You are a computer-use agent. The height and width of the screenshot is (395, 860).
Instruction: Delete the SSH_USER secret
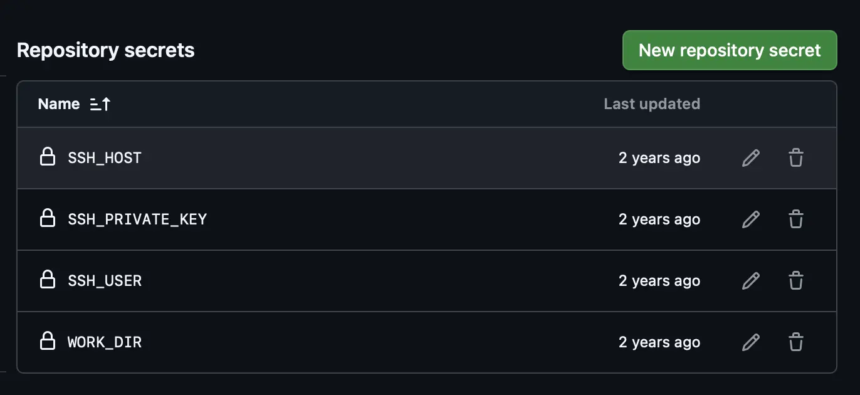point(795,281)
